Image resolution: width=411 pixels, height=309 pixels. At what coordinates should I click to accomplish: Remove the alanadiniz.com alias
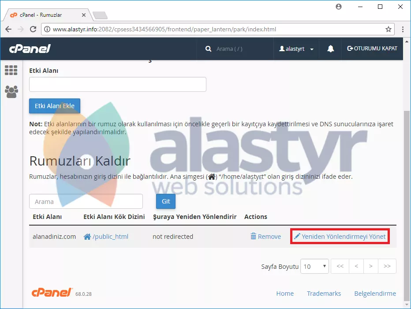coord(265,237)
